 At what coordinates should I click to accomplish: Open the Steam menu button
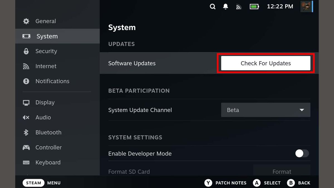[33, 183]
